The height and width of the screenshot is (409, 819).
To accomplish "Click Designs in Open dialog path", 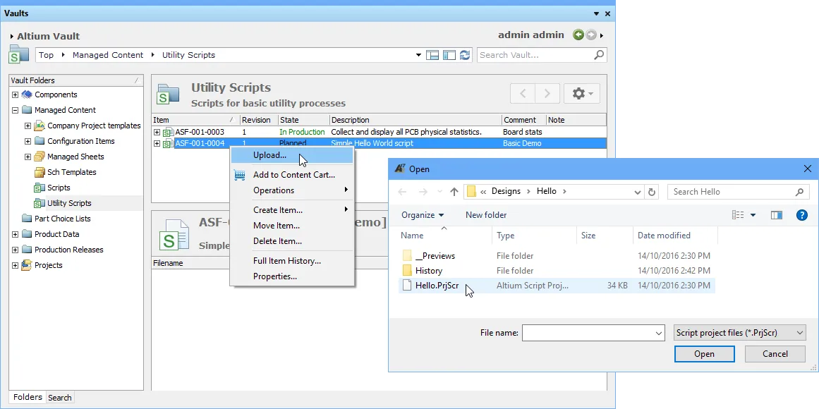I will tap(506, 191).
